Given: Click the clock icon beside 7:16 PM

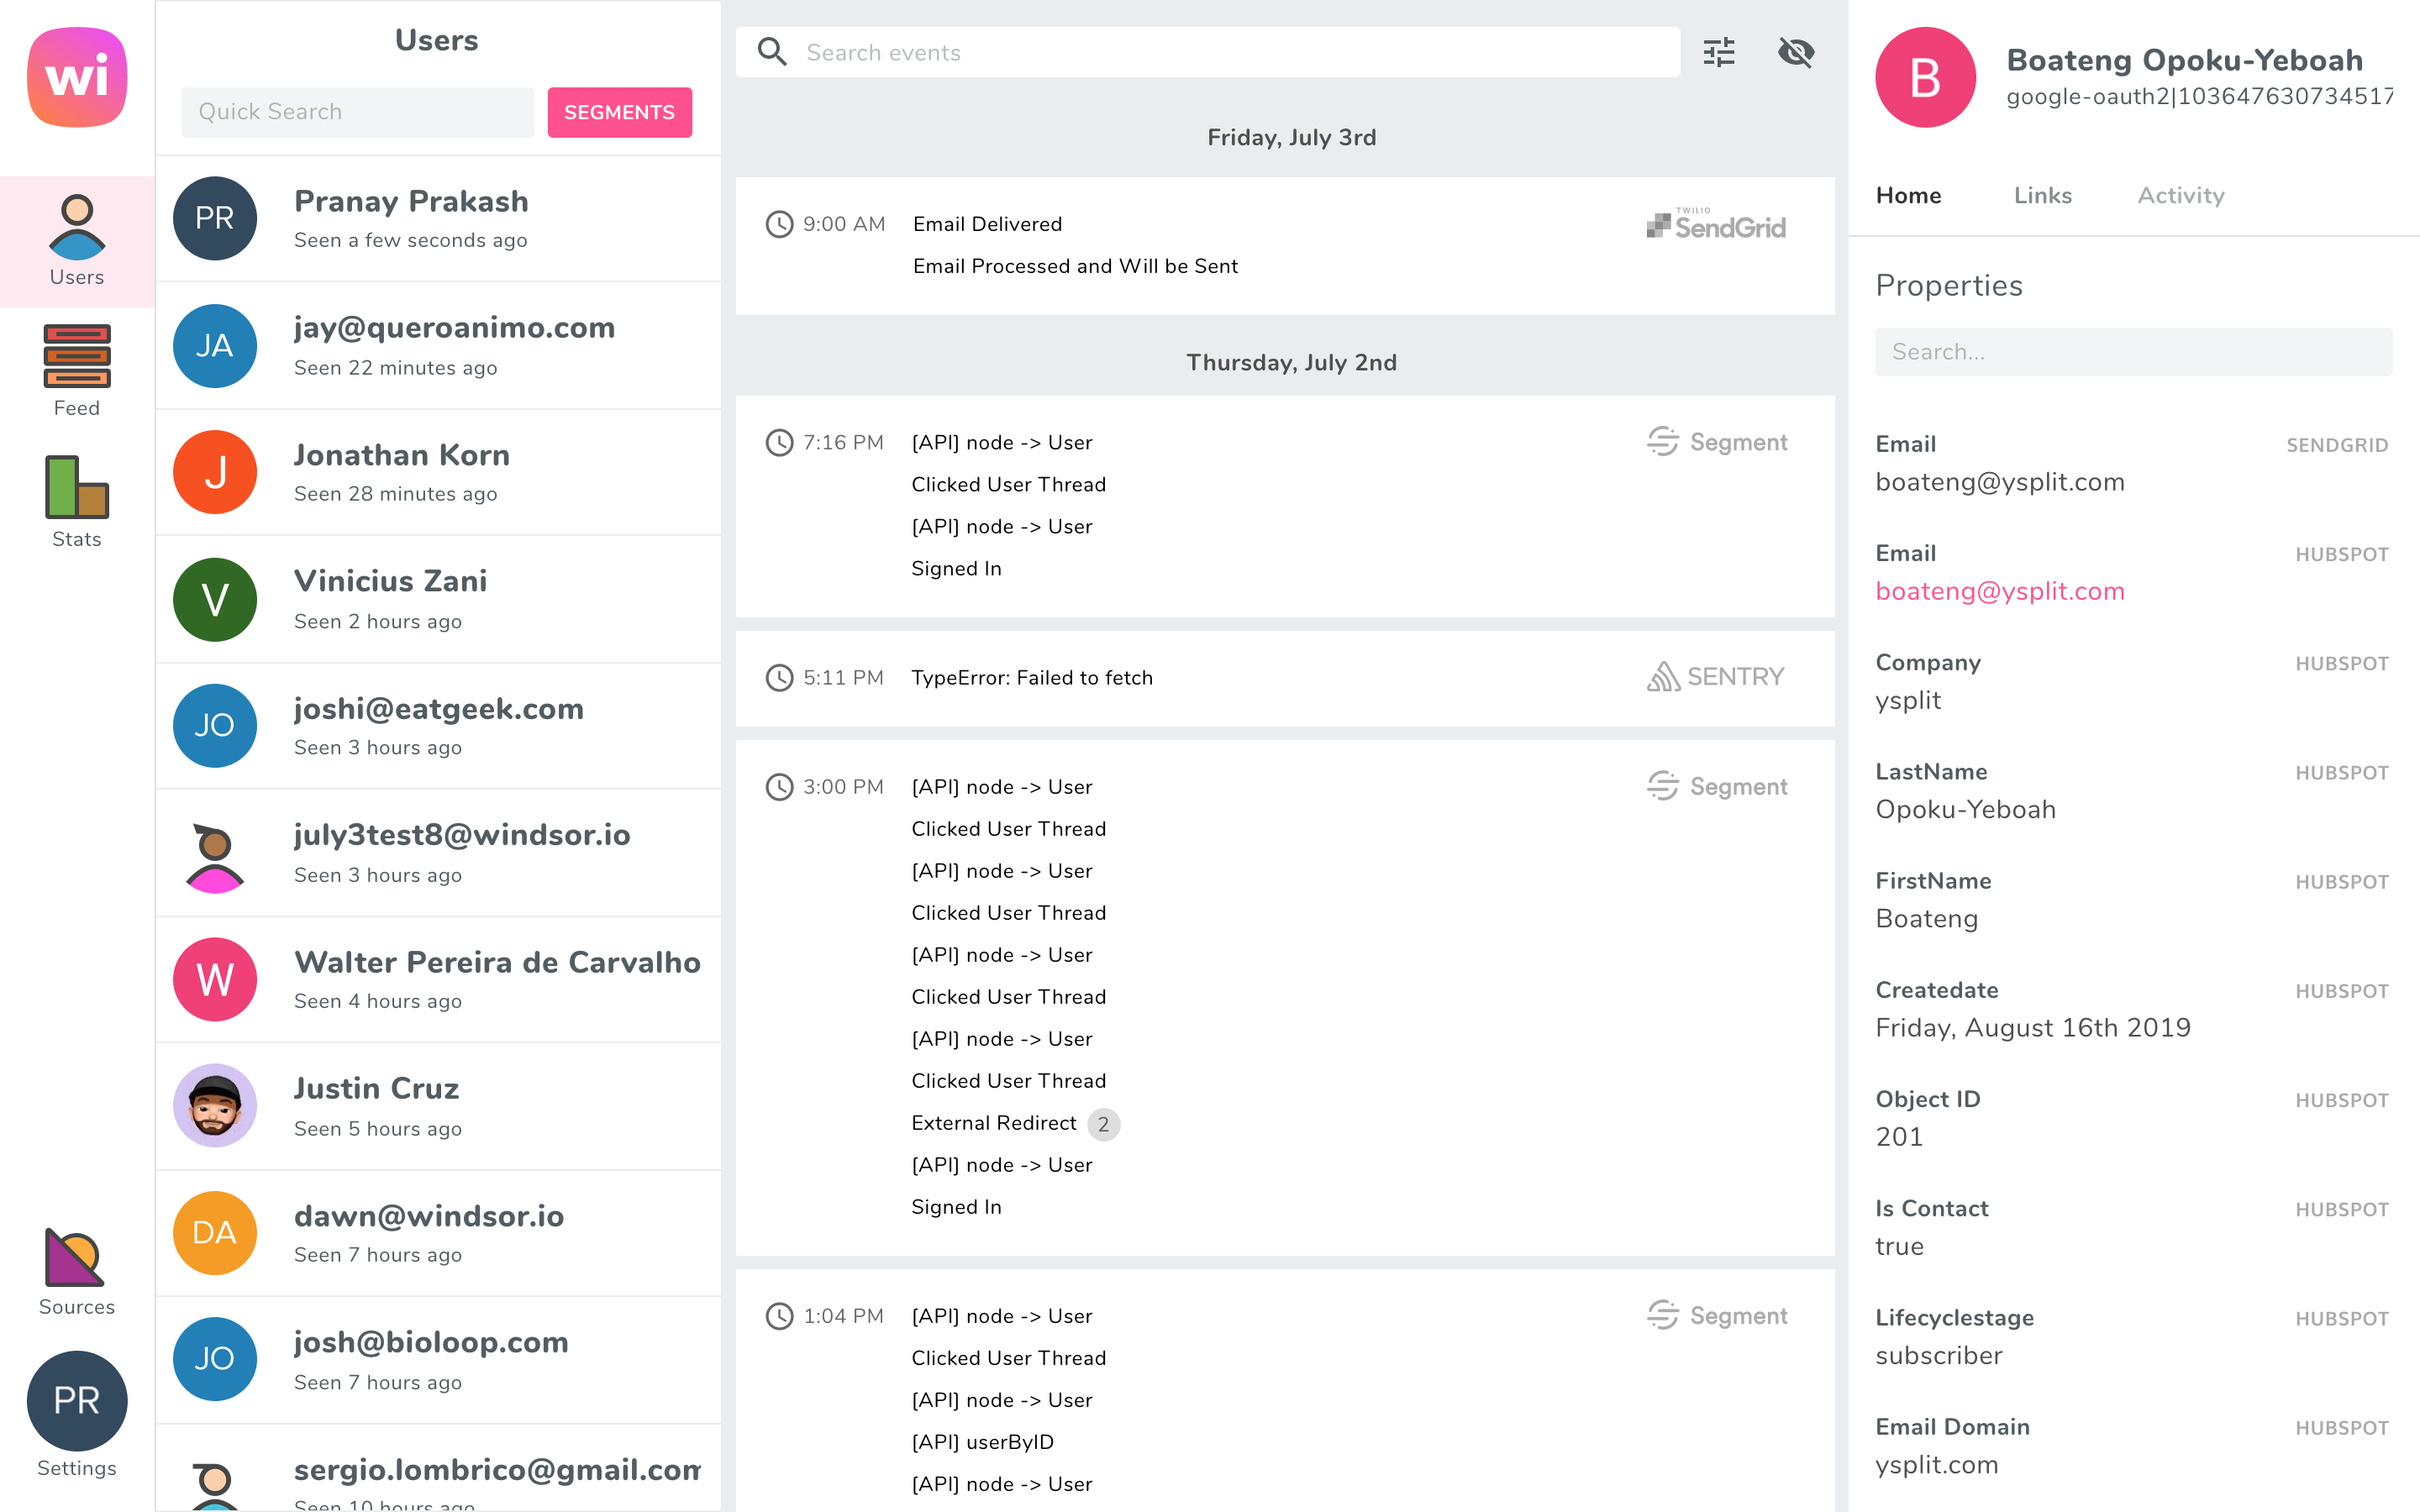Looking at the screenshot, I should (x=779, y=442).
